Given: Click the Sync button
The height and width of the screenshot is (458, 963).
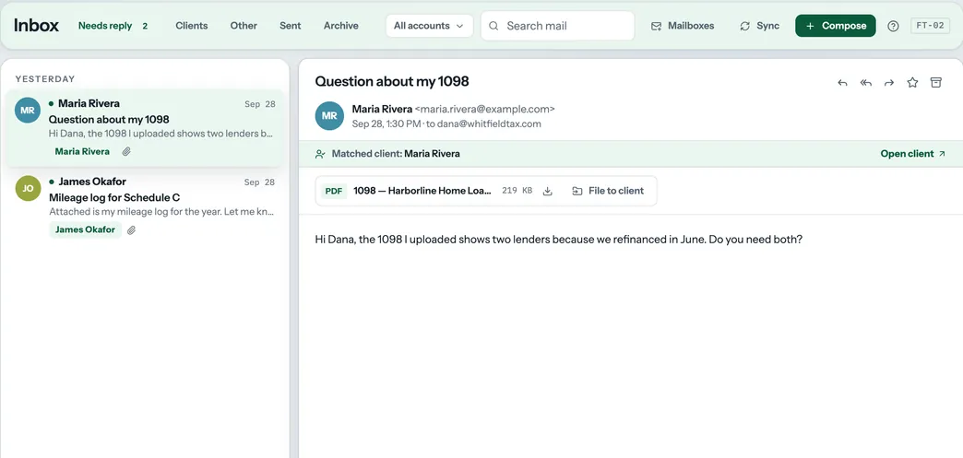Looking at the screenshot, I should (760, 26).
